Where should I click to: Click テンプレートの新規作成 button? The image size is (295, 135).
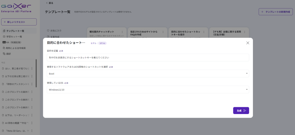click(x=275, y=12)
